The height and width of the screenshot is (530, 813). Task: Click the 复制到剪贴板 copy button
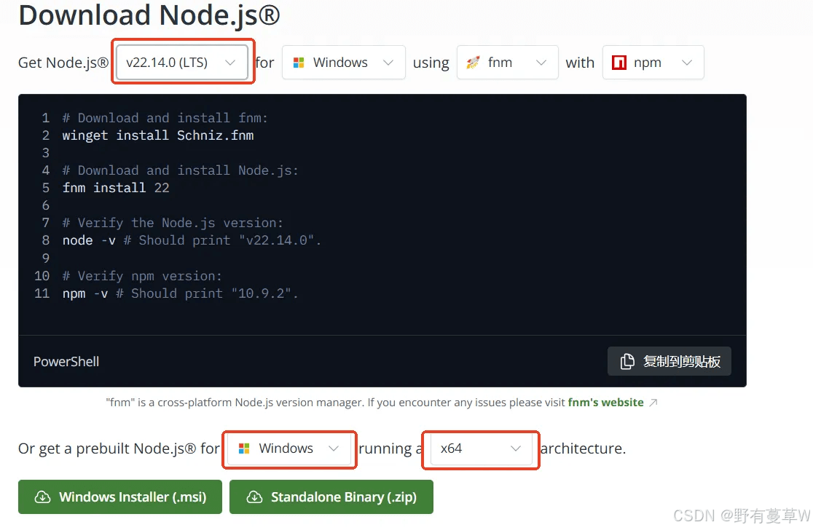point(669,361)
